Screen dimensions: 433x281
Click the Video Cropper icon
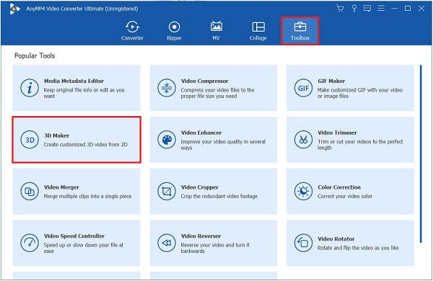[x=167, y=191]
